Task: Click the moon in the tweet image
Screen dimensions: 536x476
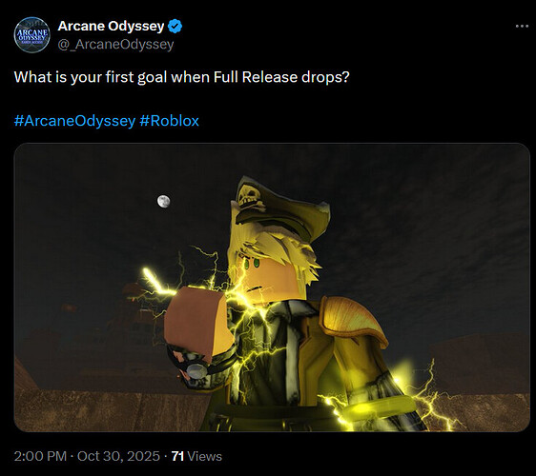Action: pos(164,201)
